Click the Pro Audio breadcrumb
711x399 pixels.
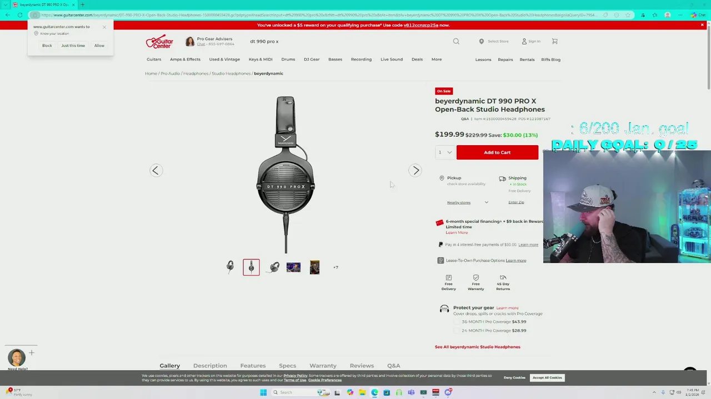point(171,73)
